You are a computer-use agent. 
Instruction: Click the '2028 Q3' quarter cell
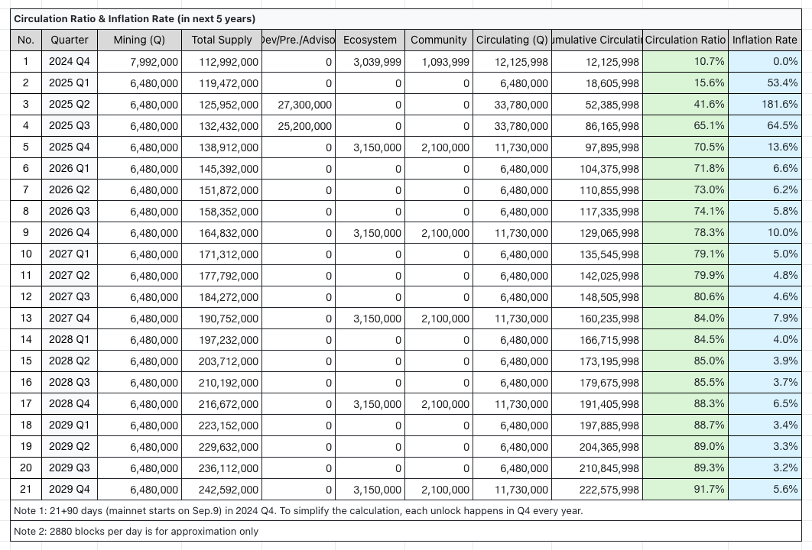[70, 383]
